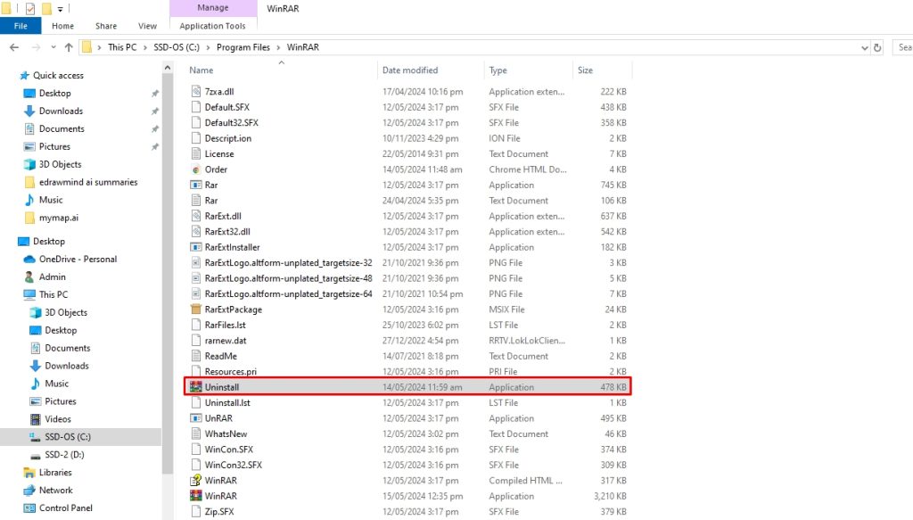Expand chevron after This PC in address bar
Image resolution: width=913 pixels, height=520 pixels.
pyautogui.click(x=145, y=47)
